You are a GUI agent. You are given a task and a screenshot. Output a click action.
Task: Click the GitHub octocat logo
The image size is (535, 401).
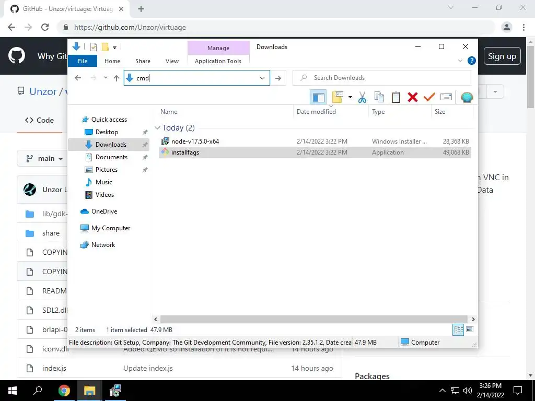(x=16, y=55)
